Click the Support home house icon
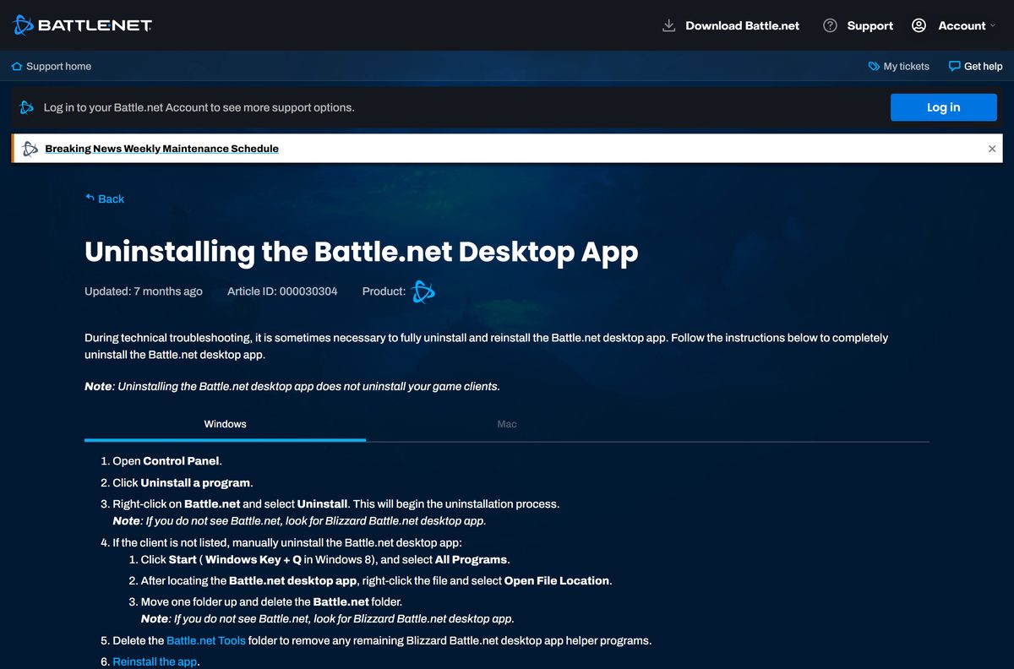The height and width of the screenshot is (669, 1014). [x=17, y=66]
